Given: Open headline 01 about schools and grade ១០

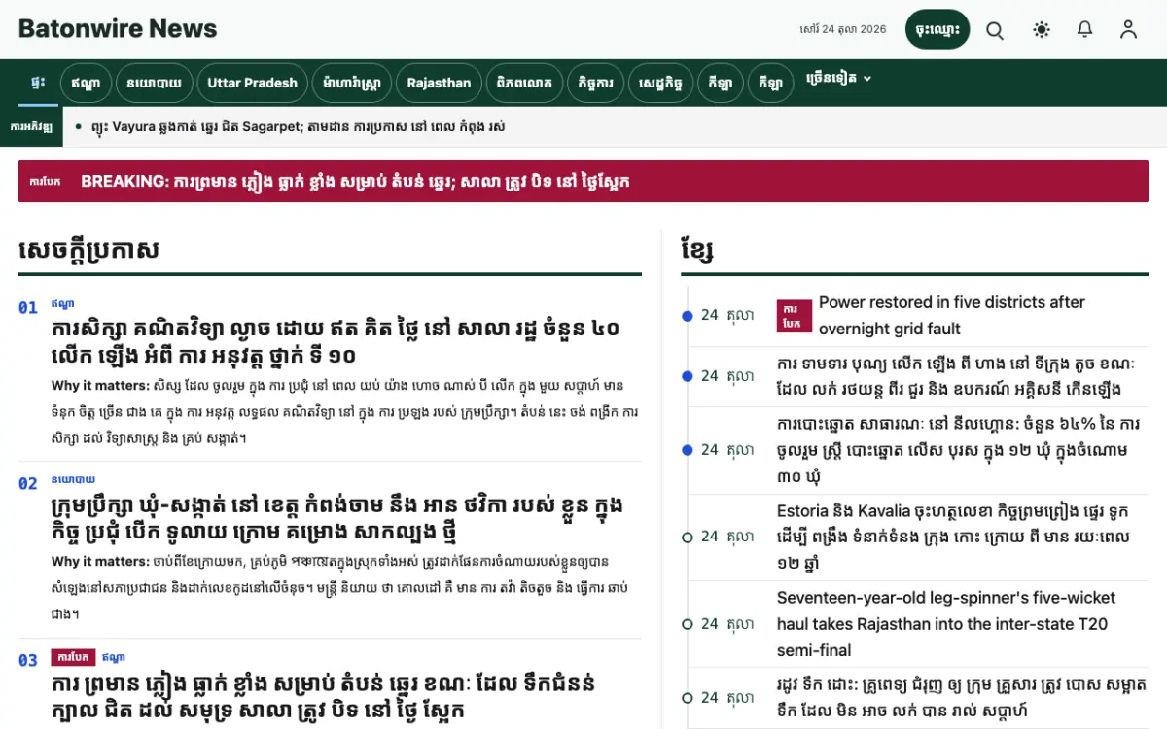Looking at the screenshot, I should 336,341.
